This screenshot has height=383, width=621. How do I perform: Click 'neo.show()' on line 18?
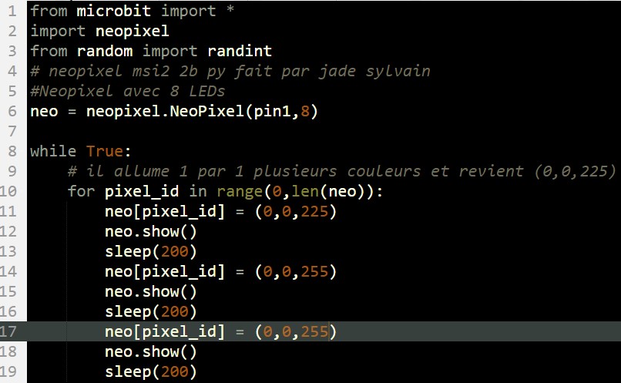pyautogui.click(x=151, y=351)
